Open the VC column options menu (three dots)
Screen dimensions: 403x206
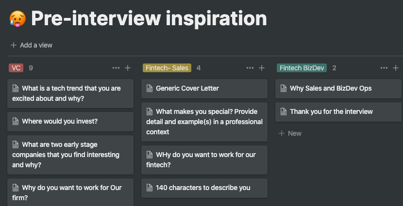pyautogui.click(x=116, y=68)
